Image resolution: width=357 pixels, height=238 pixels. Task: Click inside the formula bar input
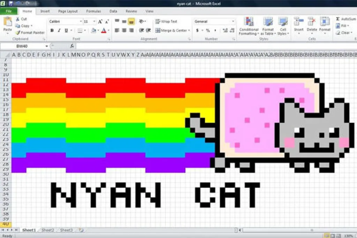tap(216, 46)
